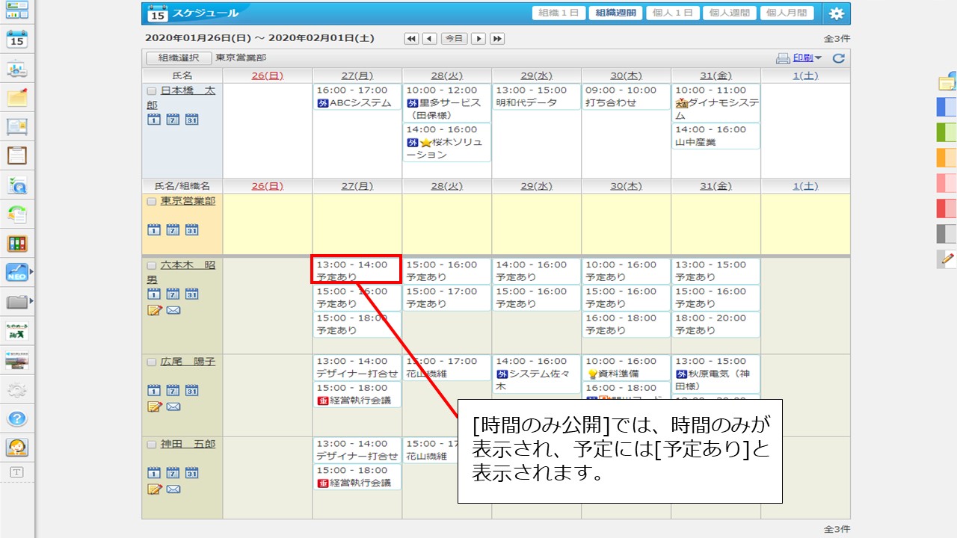The image size is (957, 538).
Task: Jump to previous week with double-left arrow
Action: [x=411, y=39]
